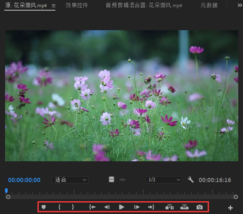Switch to the 元数据 tab
This screenshot has height=214, width=243.
(209, 6)
